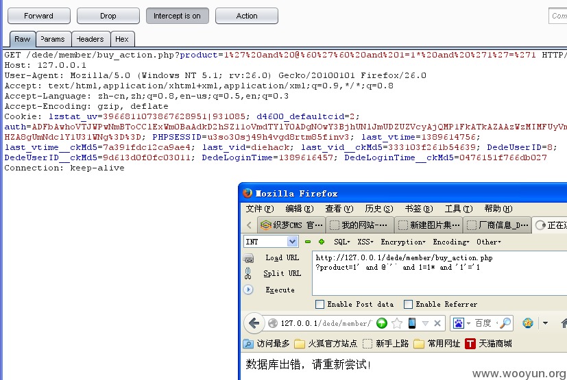Click the 百度 search field
This screenshot has width=567, height=380.
(x=485, y=323)
